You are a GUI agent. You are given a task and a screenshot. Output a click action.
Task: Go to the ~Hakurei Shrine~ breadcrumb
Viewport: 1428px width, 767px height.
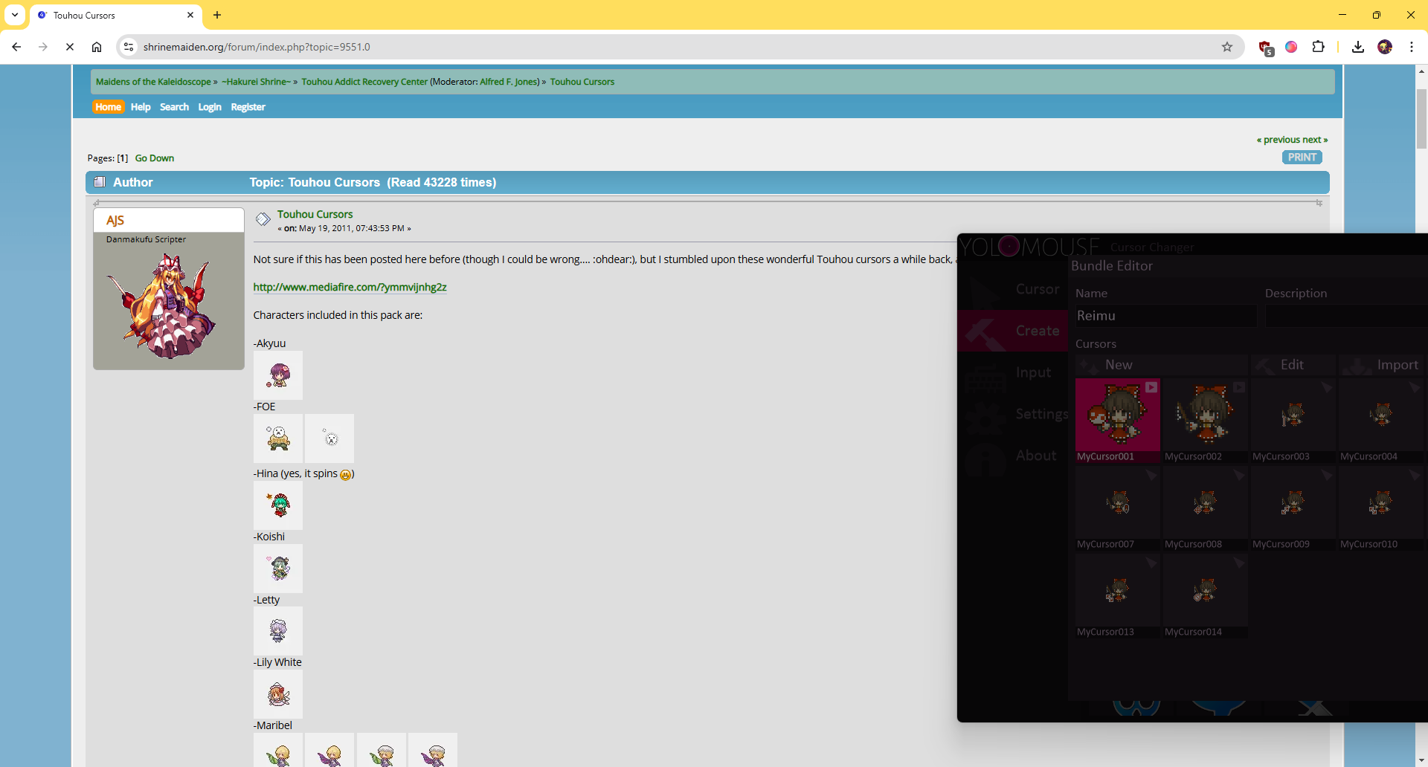(x=256, y=82)
